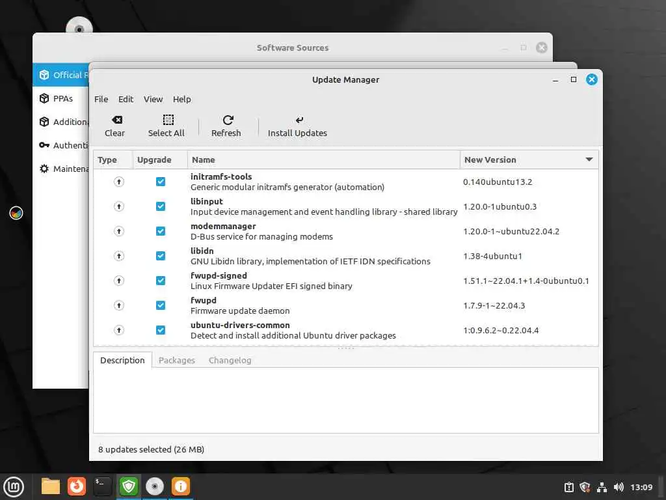Click the clipboard icon in the system tray
This screenshot has width=666, height=500.
click(568, 487)
